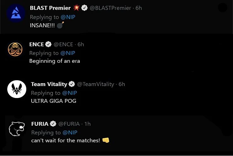Screen dimensions: 233x156
Task: Open the @NIP mention under Team Vitality
Action: [x=70, y=93]
